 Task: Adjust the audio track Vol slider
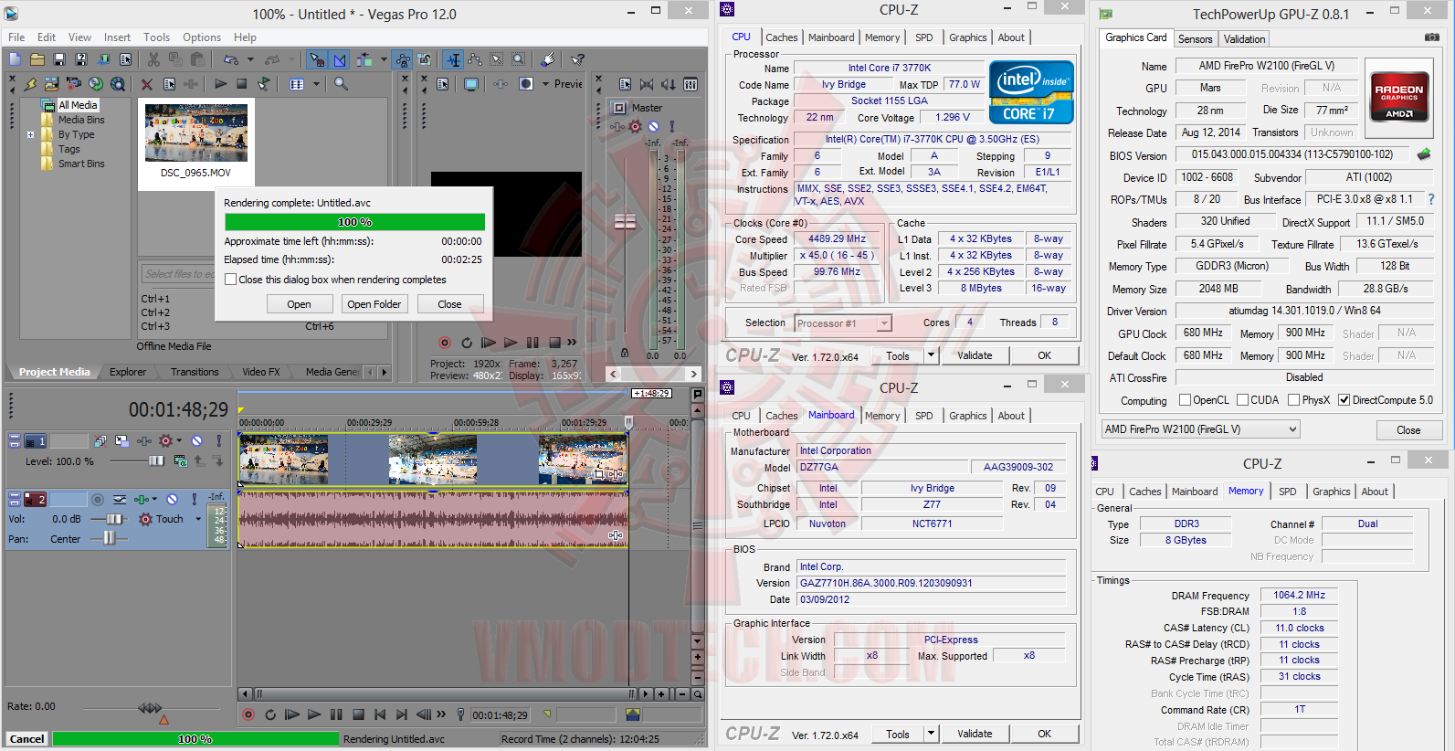pos(114,519)
